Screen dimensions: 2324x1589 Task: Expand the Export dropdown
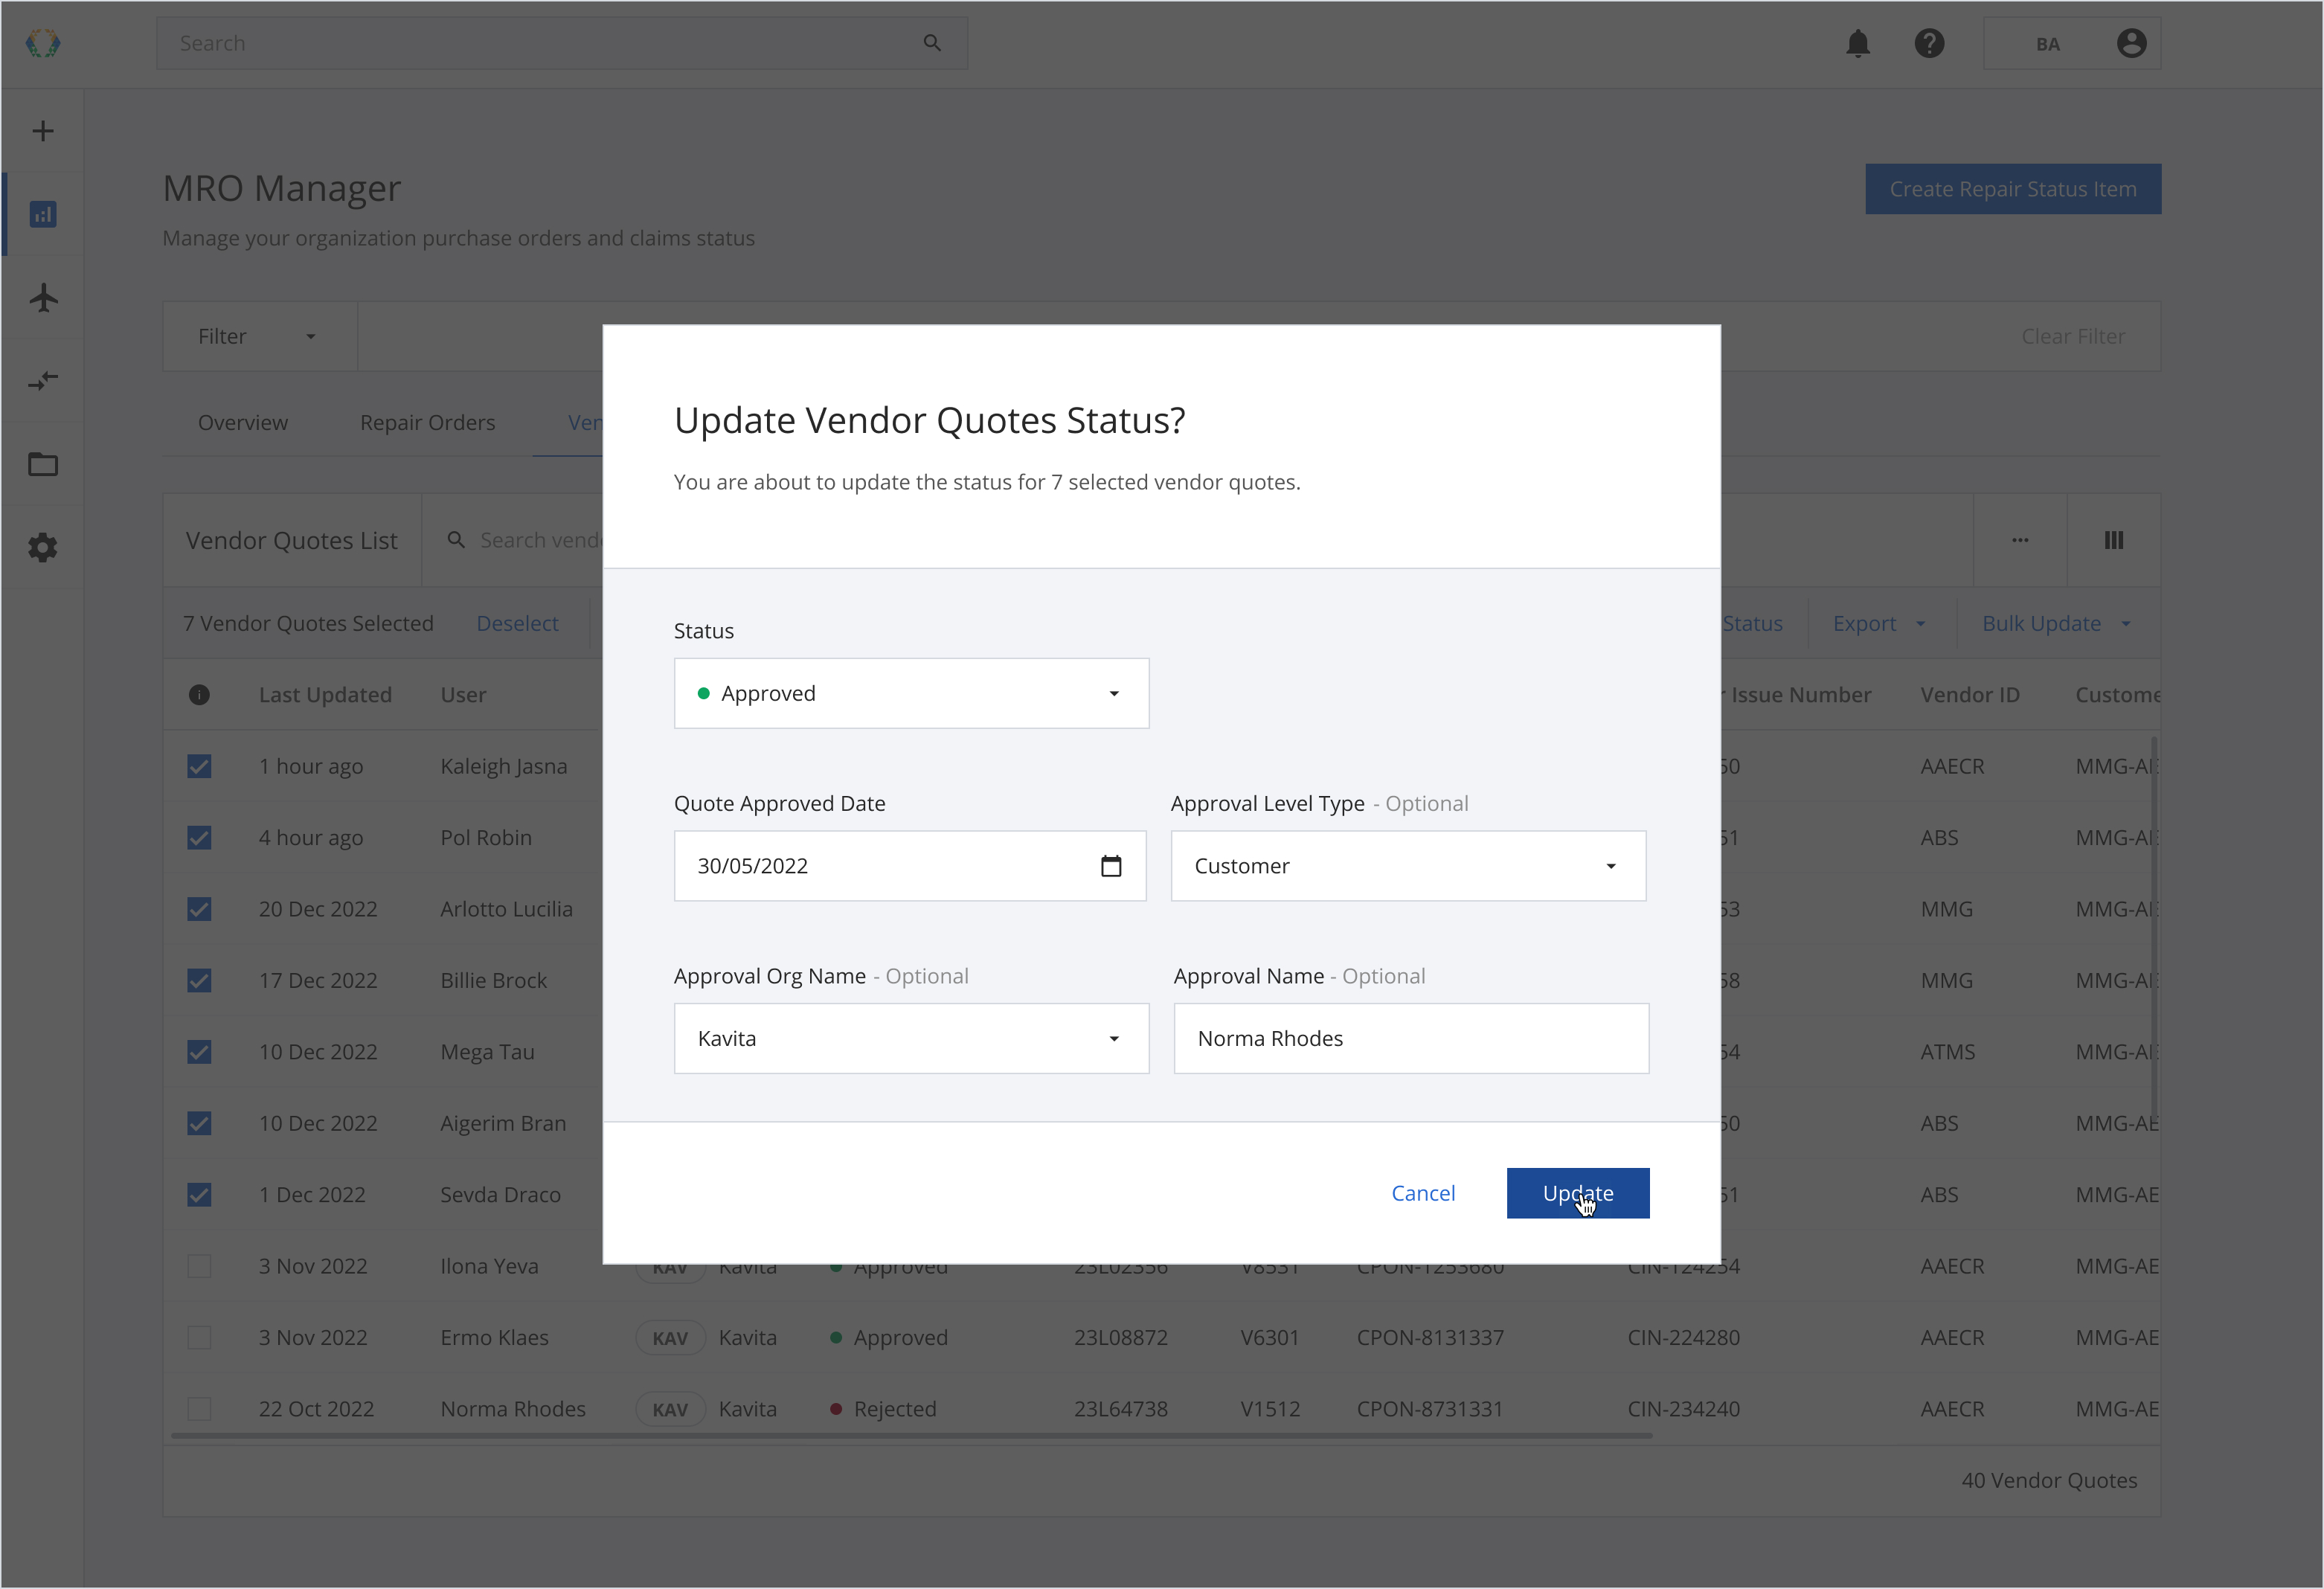pyautogui.click(x=1880, y=623)
